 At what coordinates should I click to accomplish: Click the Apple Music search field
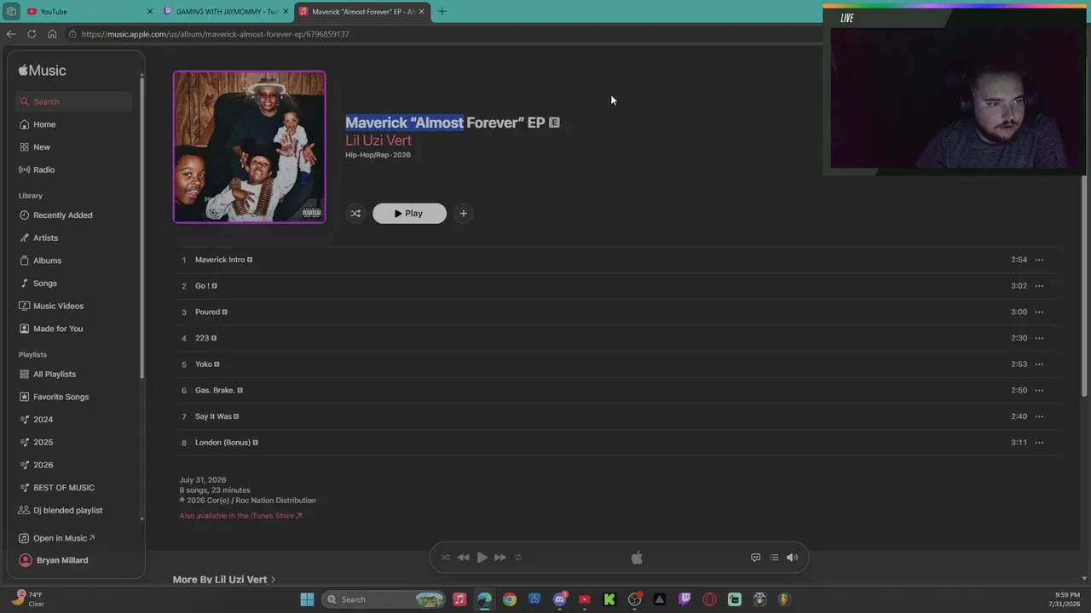73,101
